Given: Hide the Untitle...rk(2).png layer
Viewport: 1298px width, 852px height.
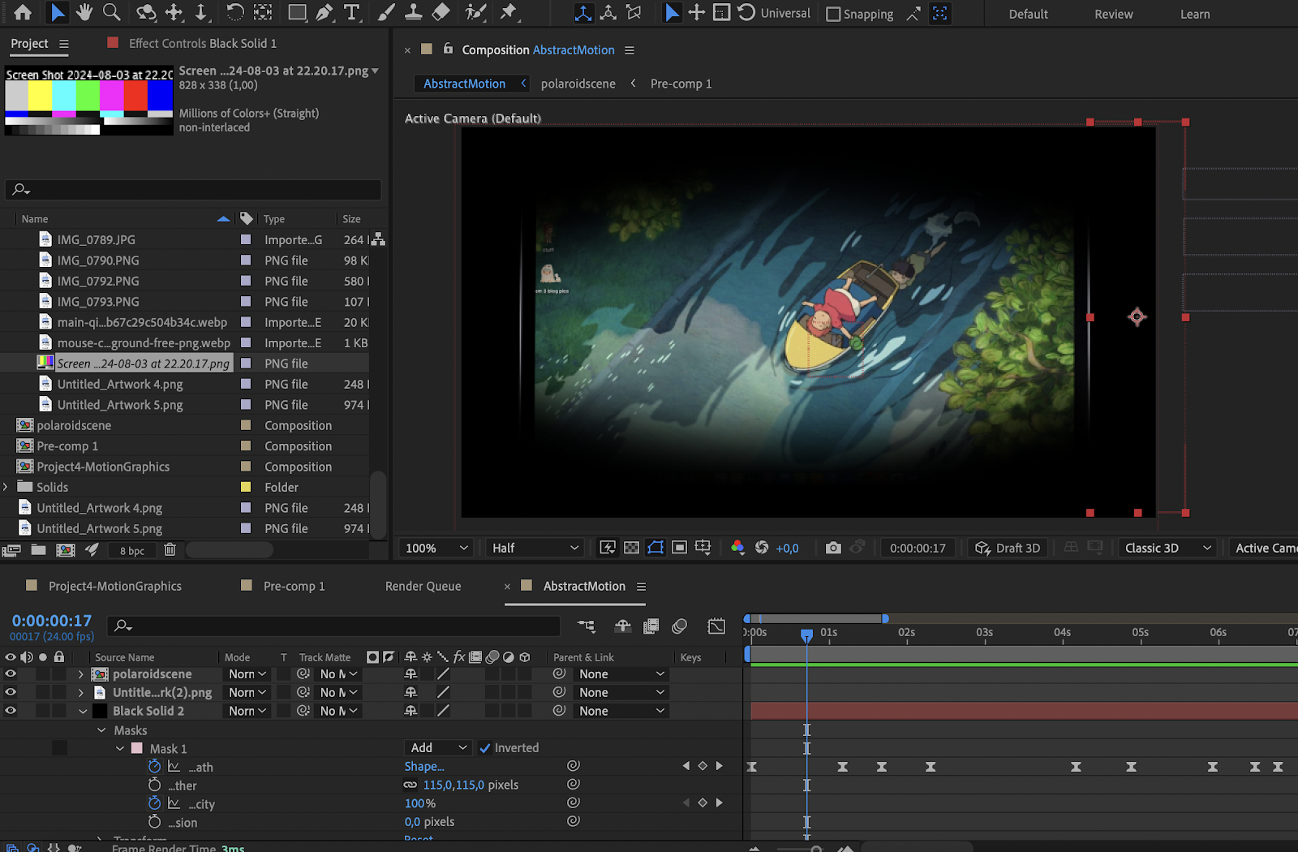Looking at the screenshot, I should tap(11, 692).
